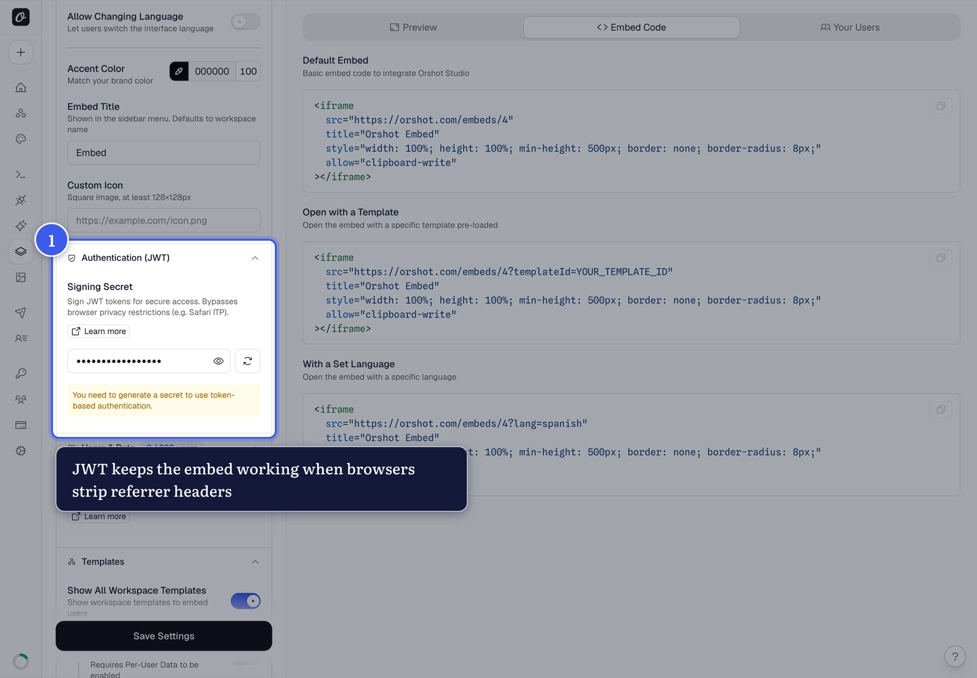Click 'Basic embed code to integrate Orshot Studio' text

[386, 73]
